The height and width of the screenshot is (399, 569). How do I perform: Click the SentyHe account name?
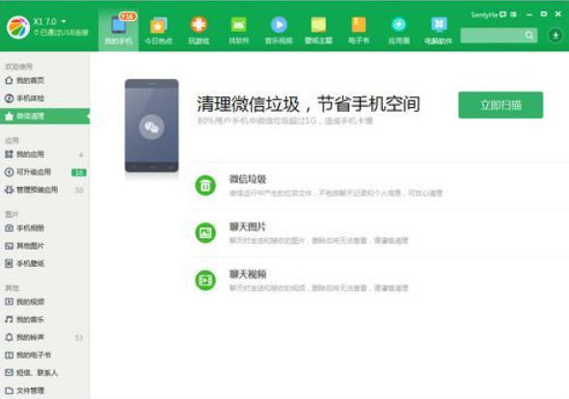(484, 14)
